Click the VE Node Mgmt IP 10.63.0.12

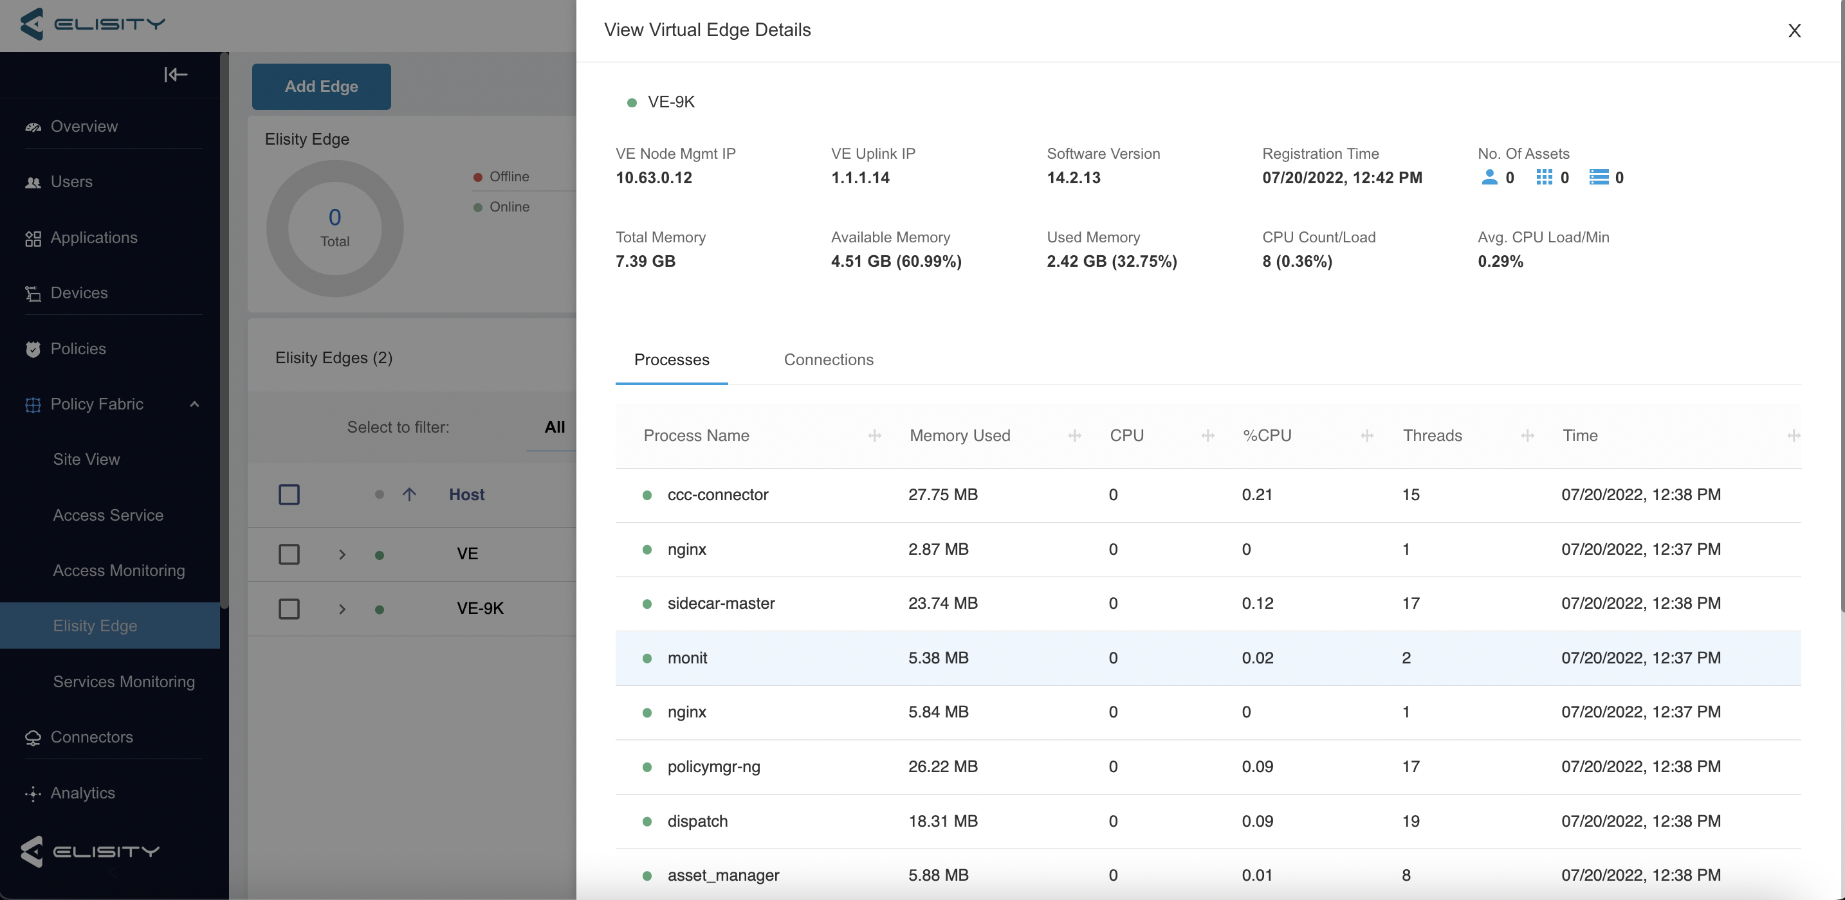[654, 177]
